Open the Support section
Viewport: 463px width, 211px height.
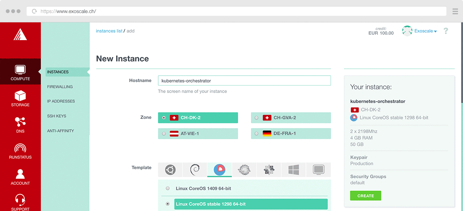pyautogui.click(x=20, y=202)
